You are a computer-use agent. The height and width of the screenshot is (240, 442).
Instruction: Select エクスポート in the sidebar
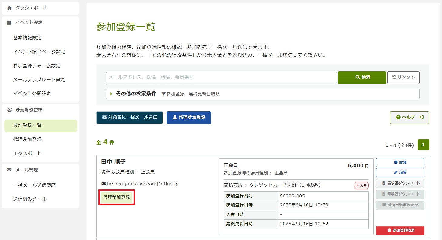(x=27, y=153)
